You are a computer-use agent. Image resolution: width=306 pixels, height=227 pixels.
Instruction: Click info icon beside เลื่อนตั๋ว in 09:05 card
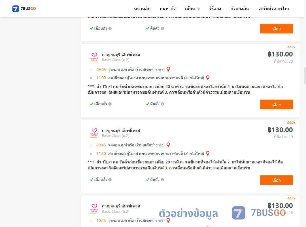(x=110, y=104)
